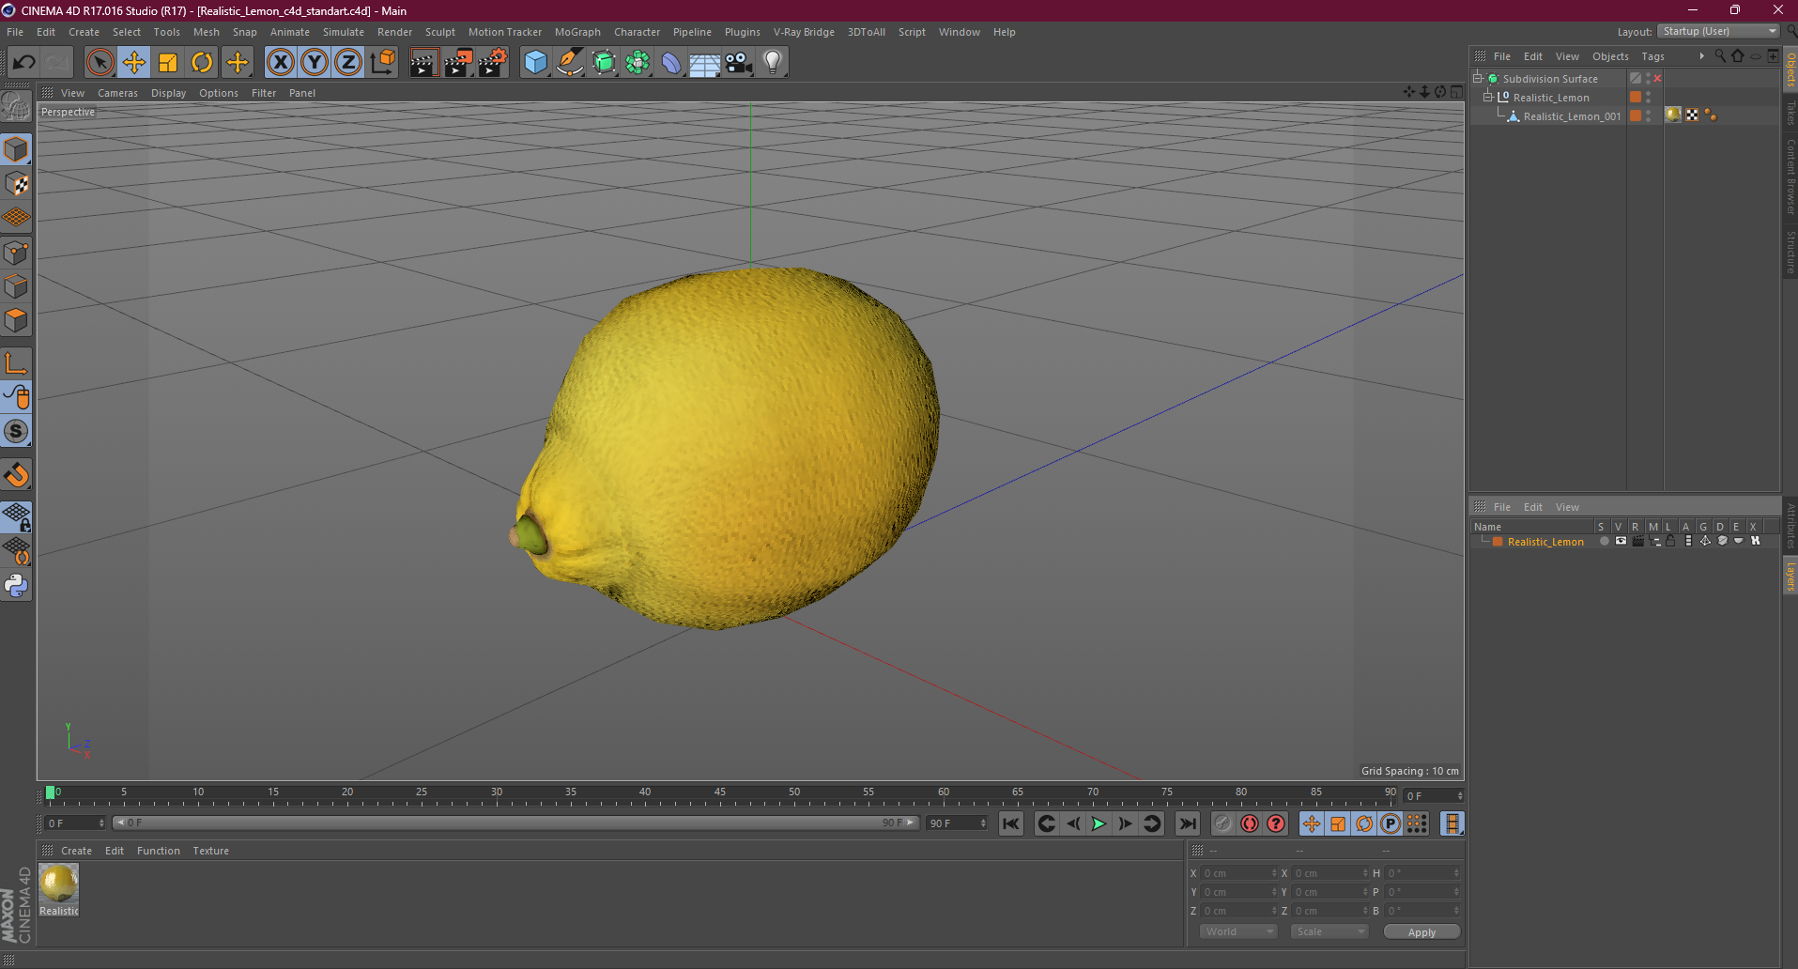Image resolution: width=1798 pixels, height=969 pixels.
Task: Add a Cube primitive object
Action: (x=535, y=62)
